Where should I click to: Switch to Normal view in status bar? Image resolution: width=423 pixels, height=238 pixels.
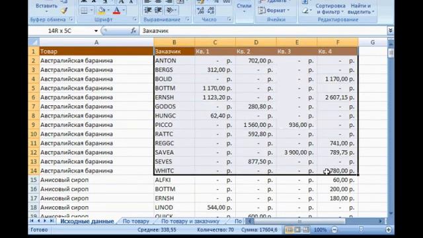click(289, 229)
